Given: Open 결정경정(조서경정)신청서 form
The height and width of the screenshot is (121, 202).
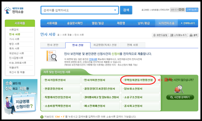Looking at the screenshot, I should point(101,89).
